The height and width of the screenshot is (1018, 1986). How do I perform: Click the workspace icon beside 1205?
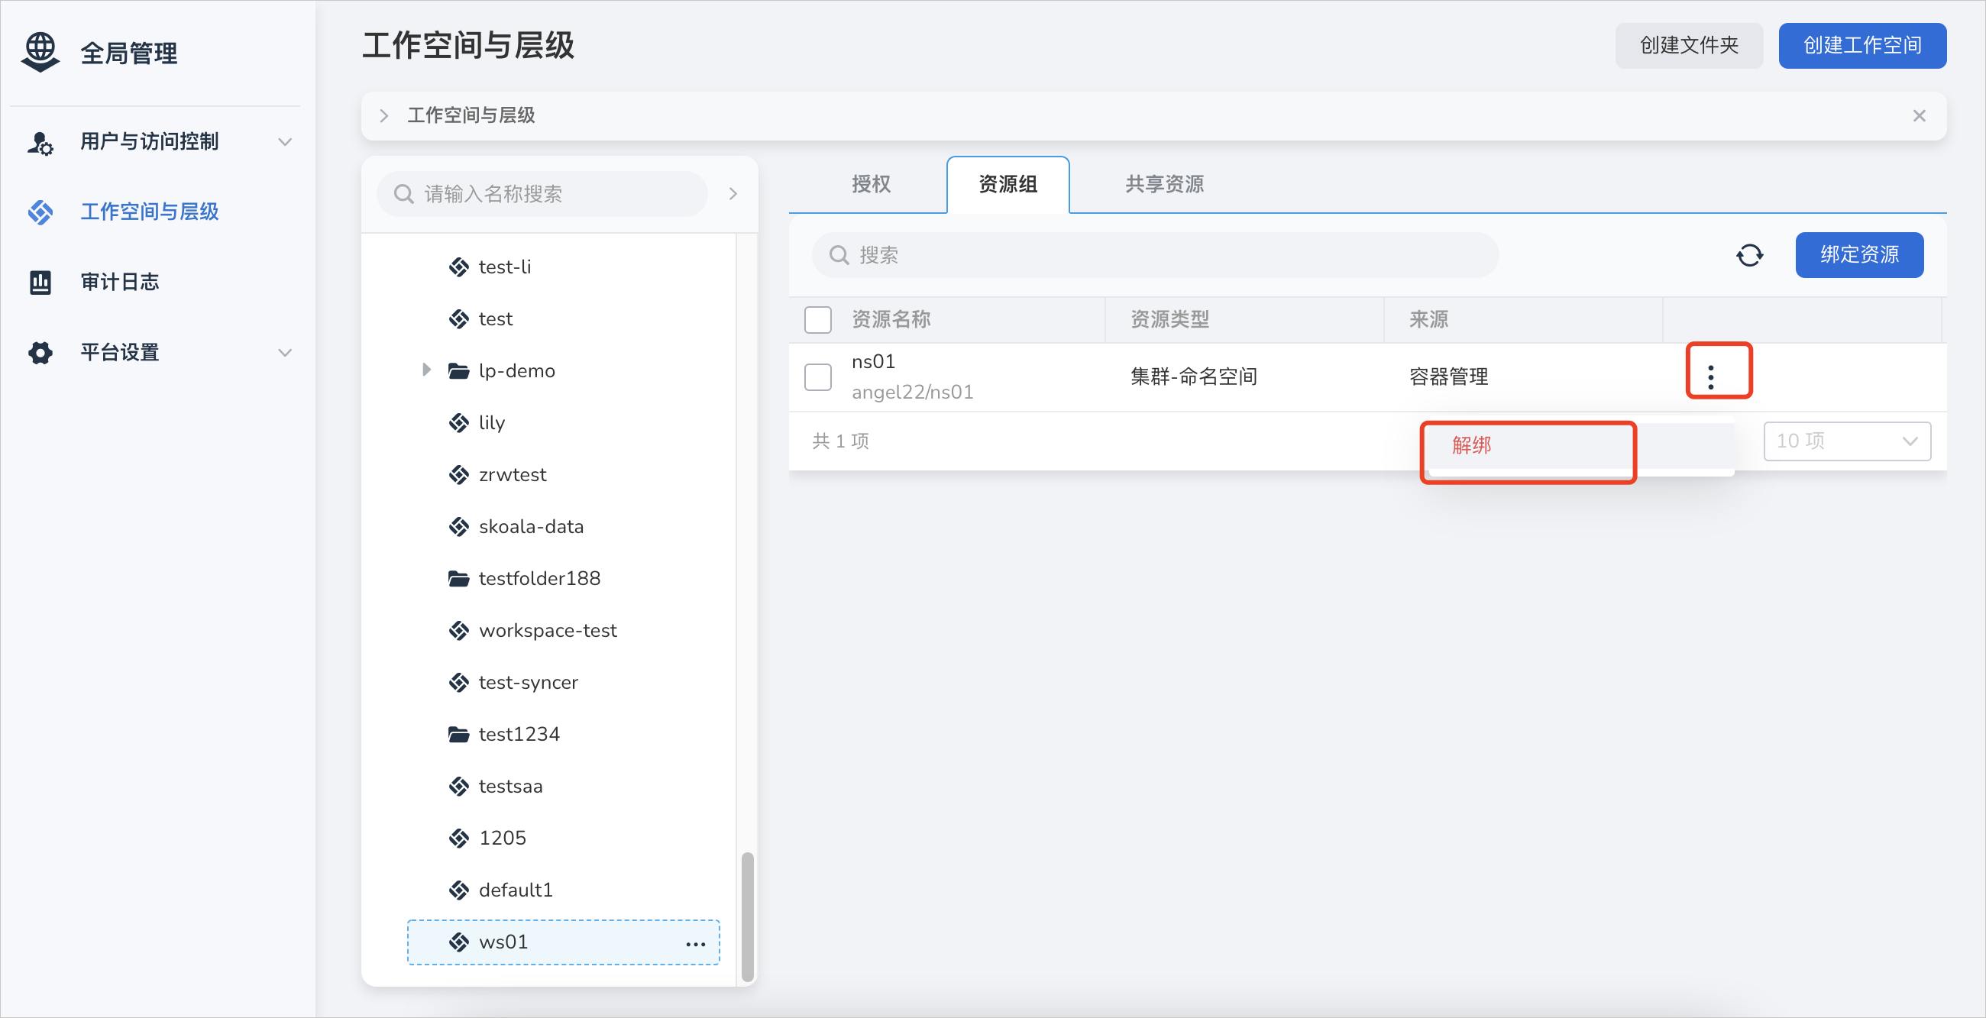click(459, 838)
